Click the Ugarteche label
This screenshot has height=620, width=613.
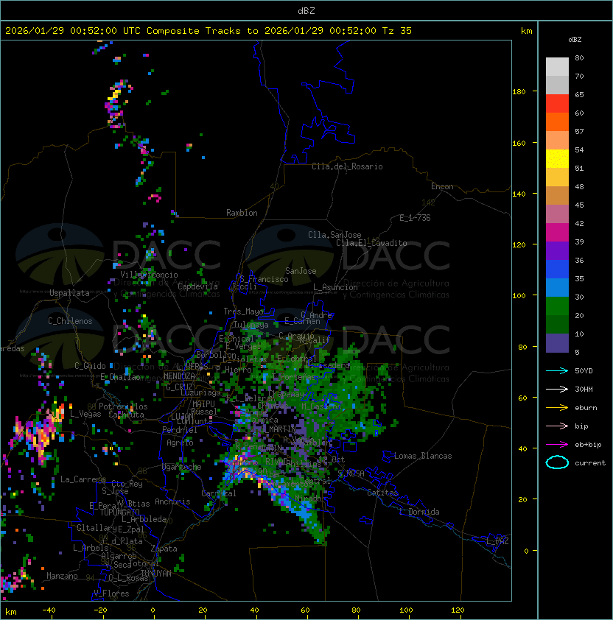182,467
